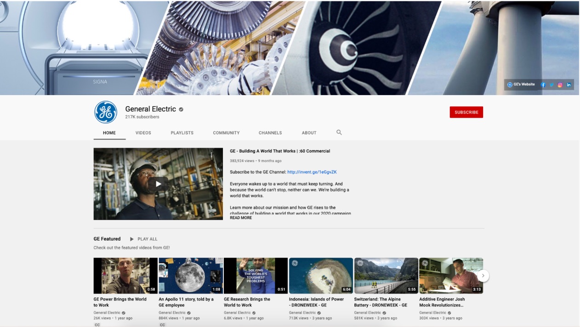Open the GE's Website banner link
This screenshot has height=327, width=580.
pos(521,85)
